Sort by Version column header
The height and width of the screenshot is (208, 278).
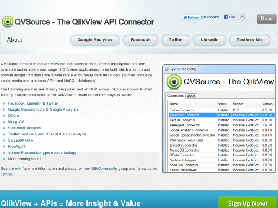pos(268,104)
